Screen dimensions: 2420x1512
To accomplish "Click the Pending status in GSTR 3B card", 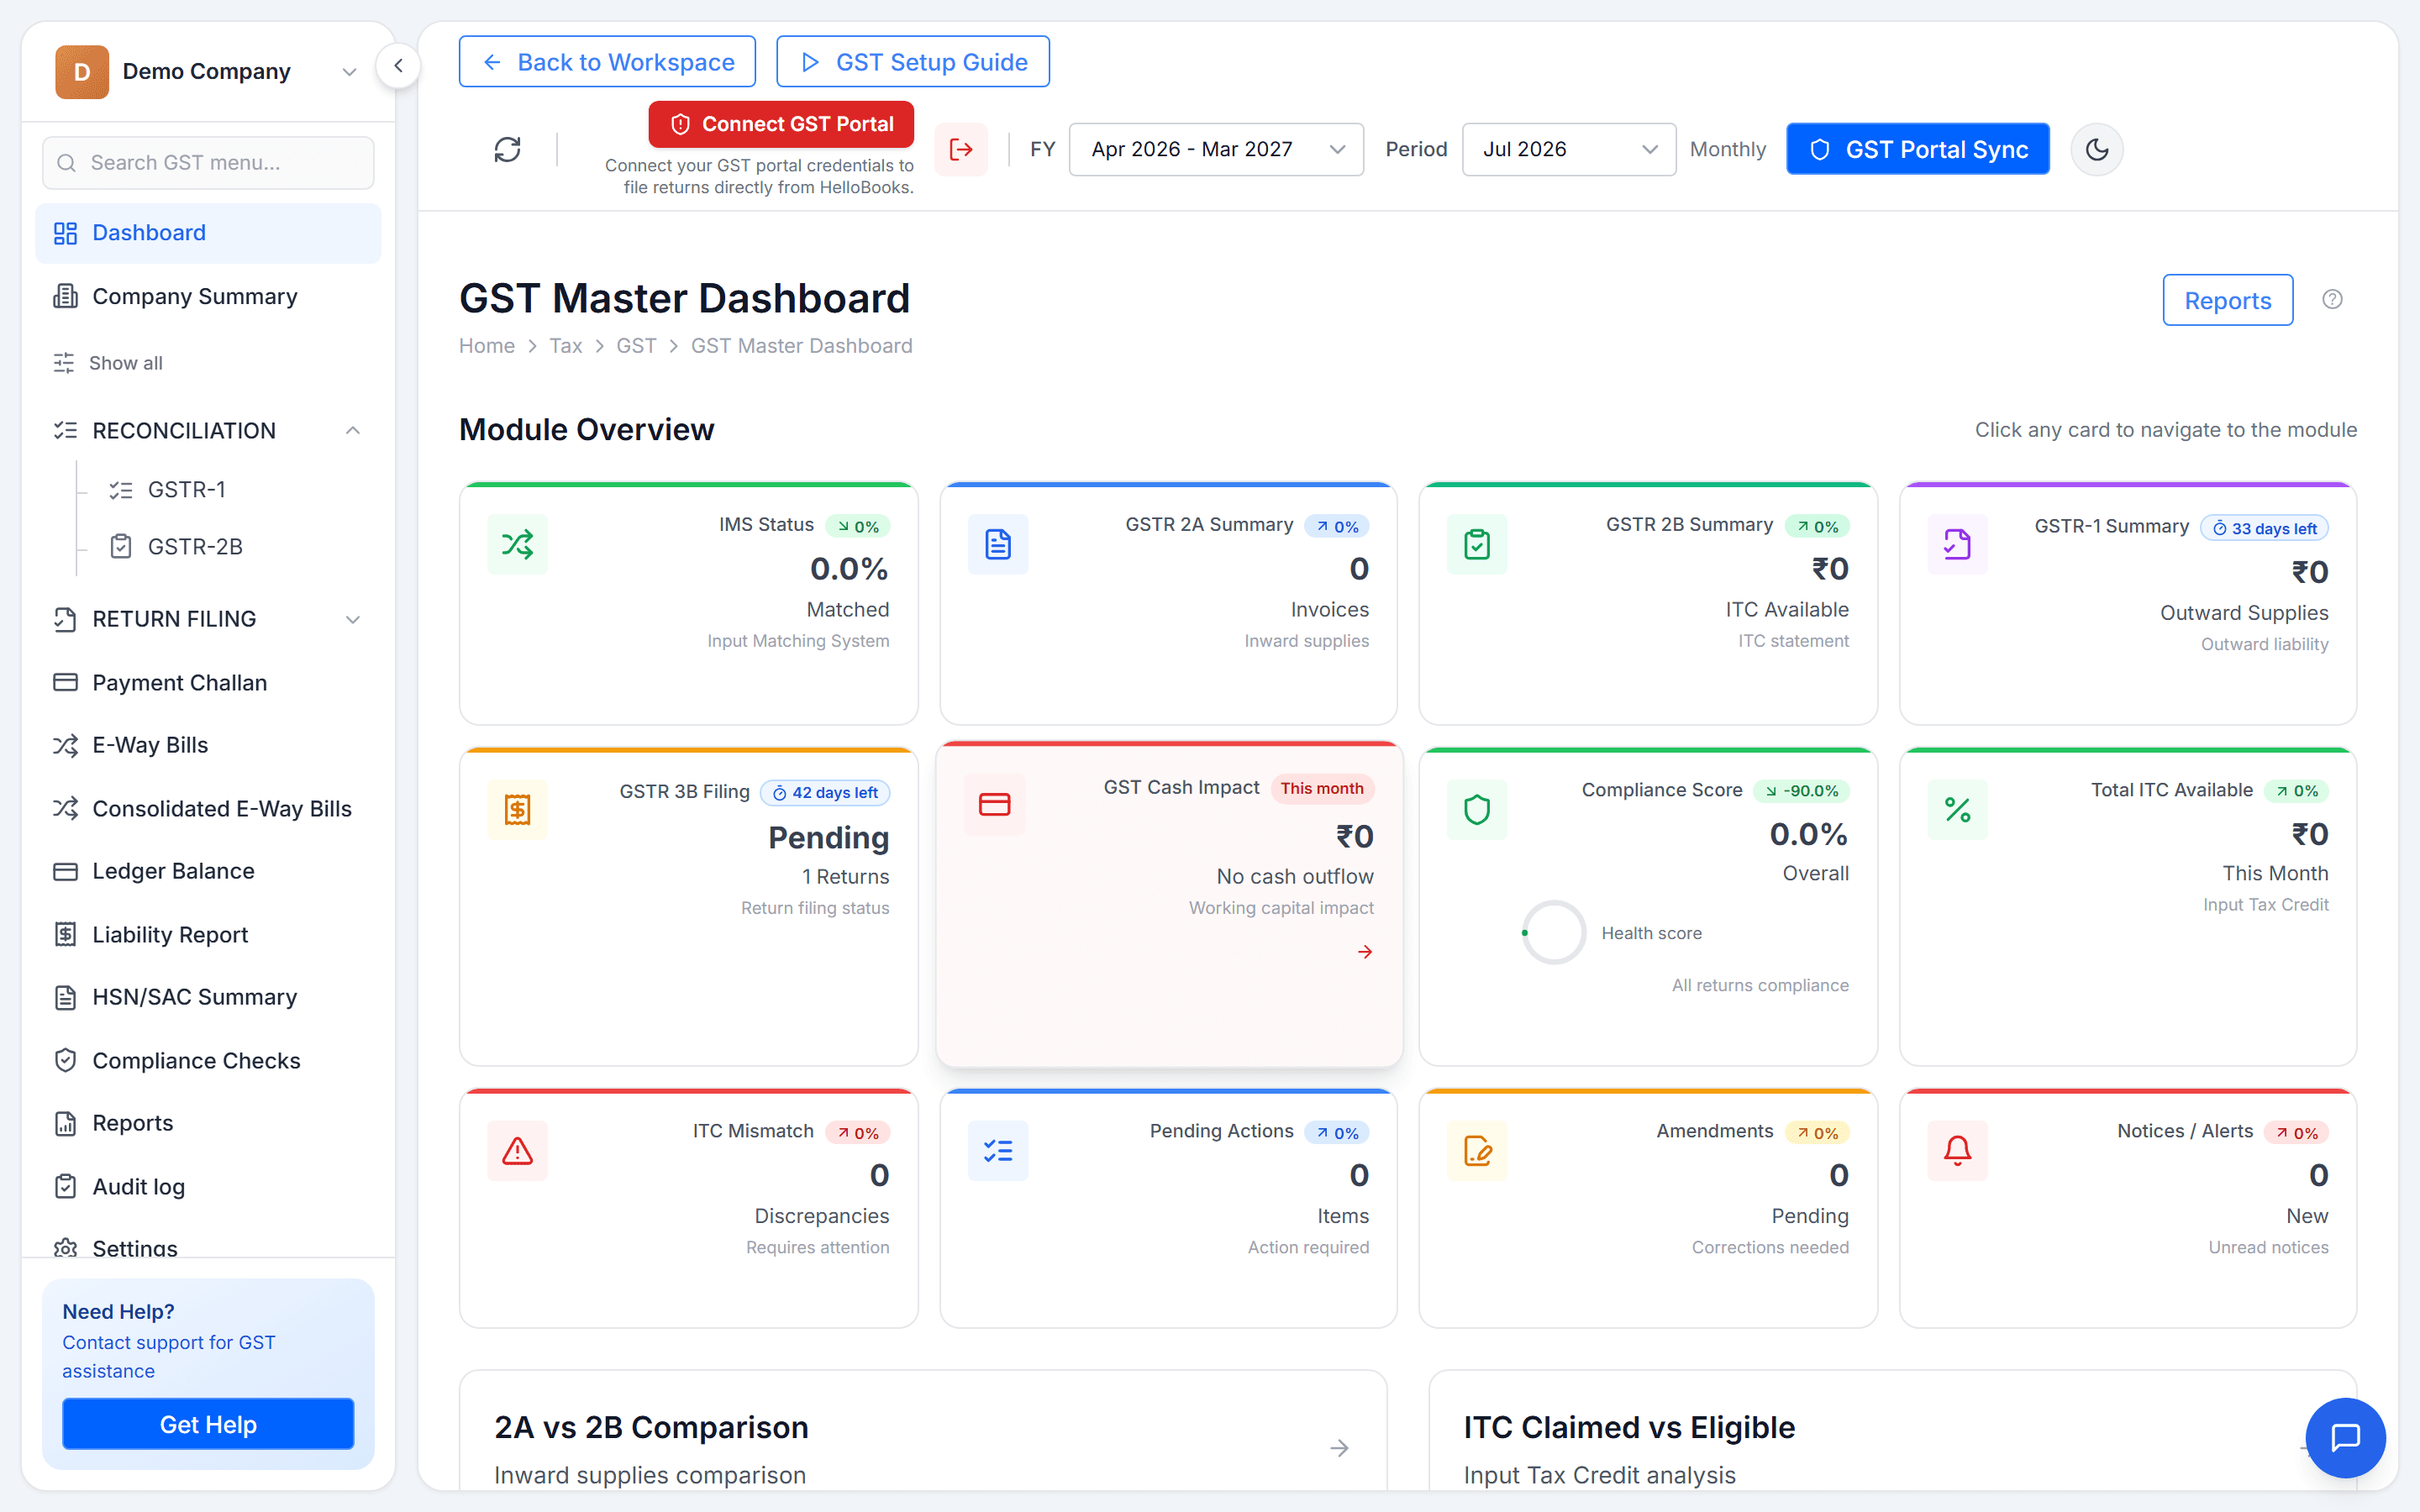I will point(828,838).
